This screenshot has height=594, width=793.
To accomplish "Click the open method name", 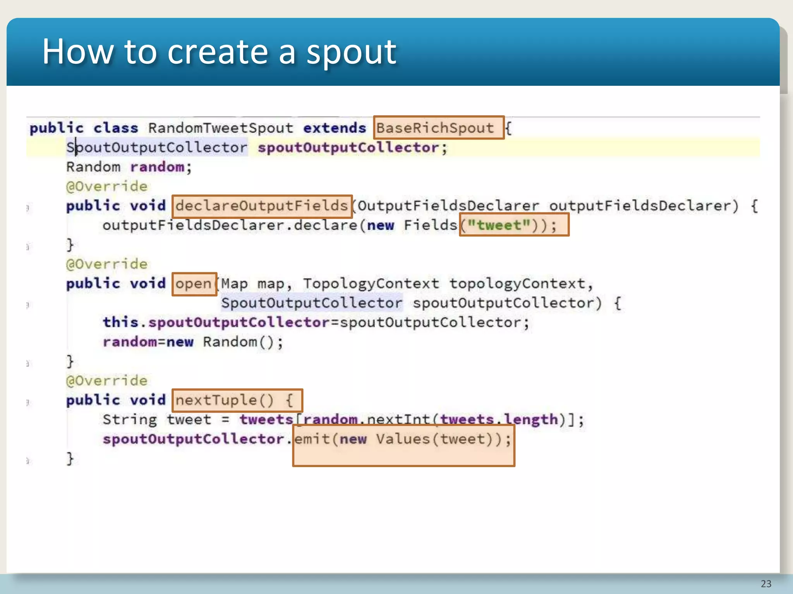I will pyautogui.click(x=193, y=284).
